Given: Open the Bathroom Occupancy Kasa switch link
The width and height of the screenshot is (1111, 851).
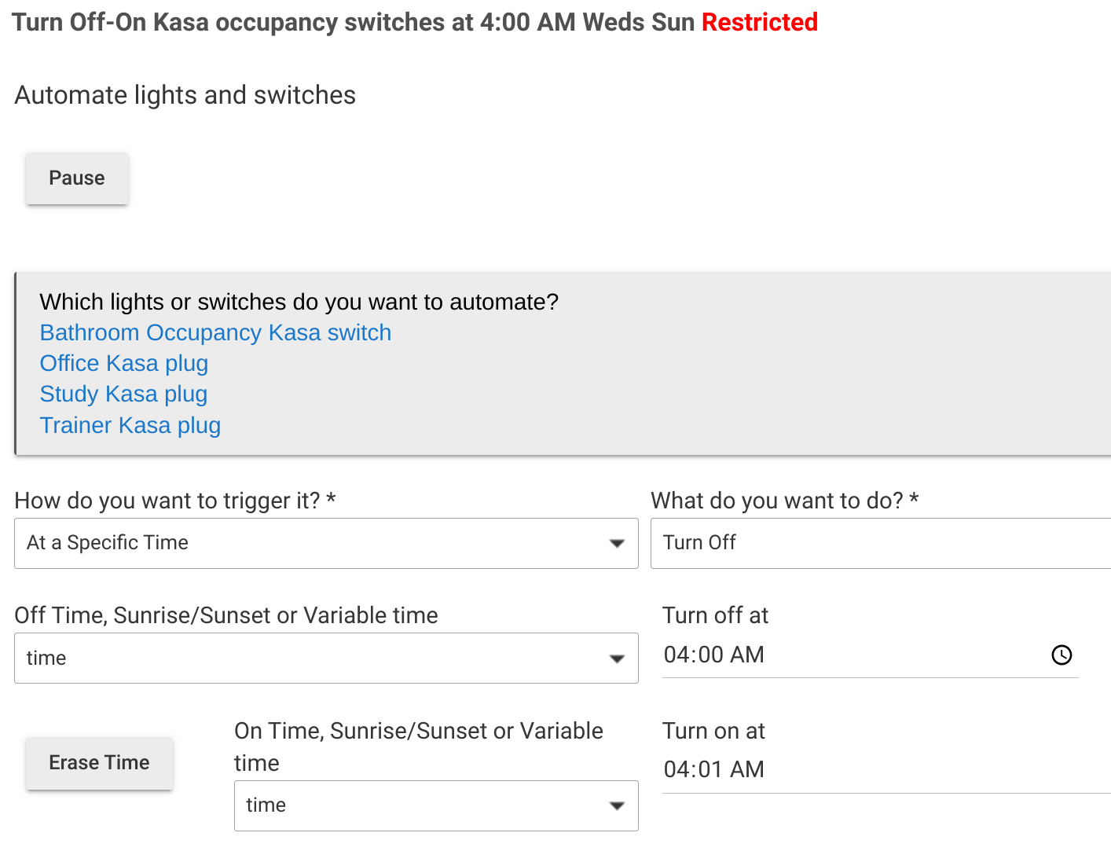Looking at the screenshot, I should (x=215, y=332).
